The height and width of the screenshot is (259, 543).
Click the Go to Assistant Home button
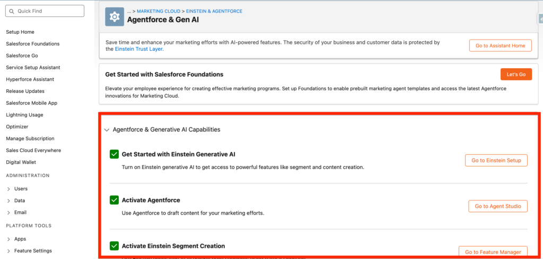click(x=500, y=46)
